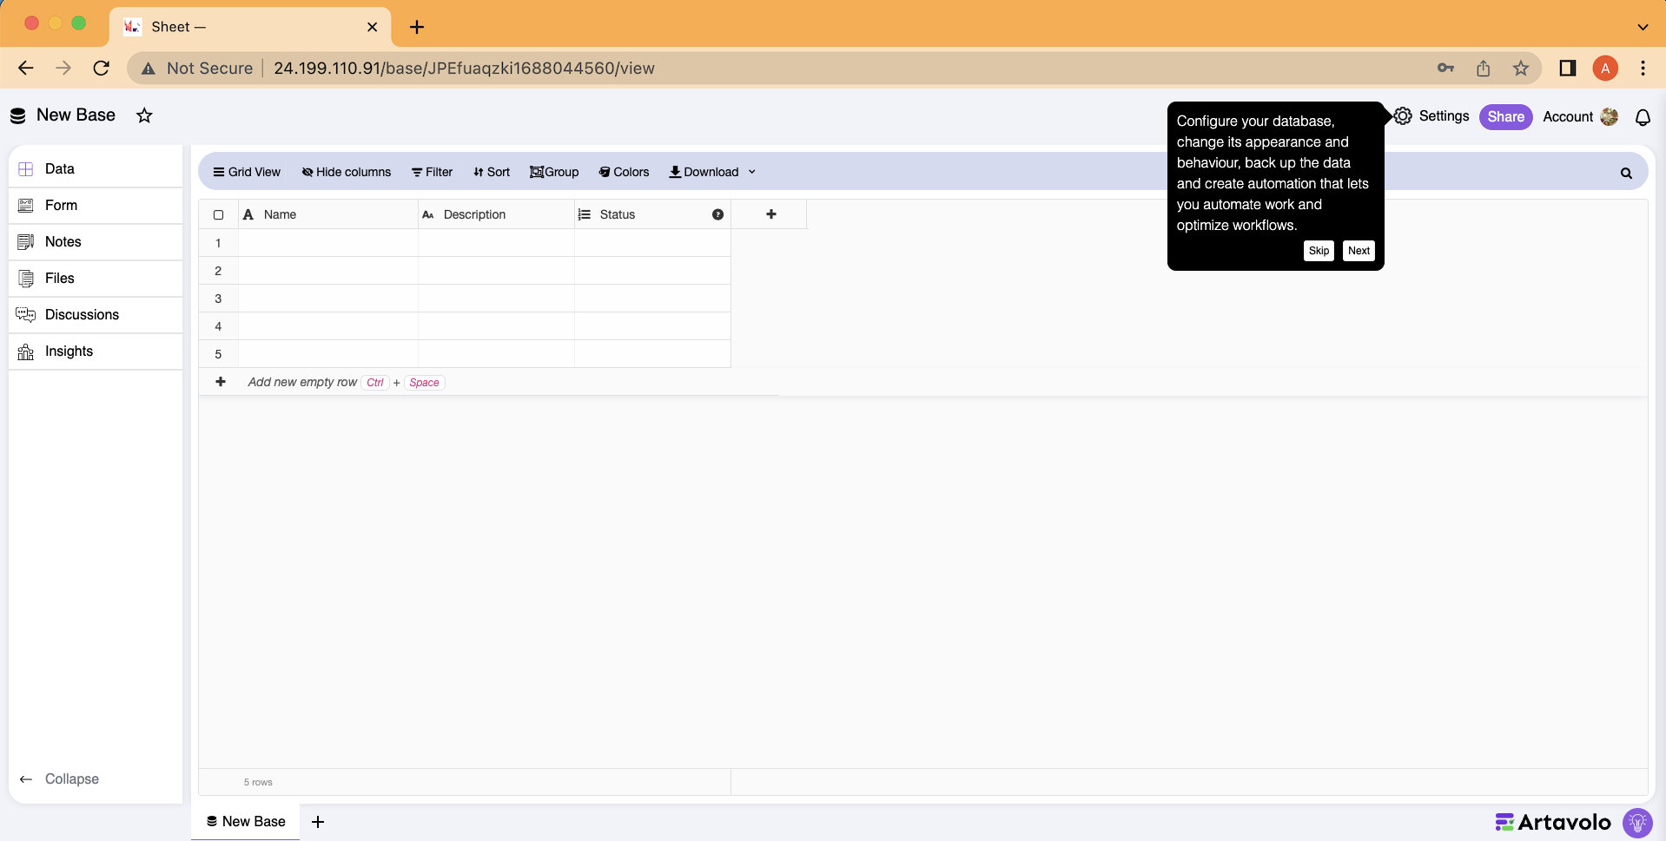Click Next in the tooltip
Image resolution: width=1666 pixels, height=841 pixels.
[1359, 251]
